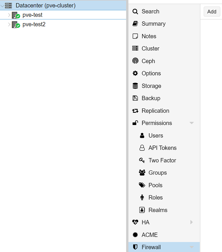The width and height of the screenshot is (222, 252).
Task: Click the Permissions unlock icon
Action: click(135, 123)
